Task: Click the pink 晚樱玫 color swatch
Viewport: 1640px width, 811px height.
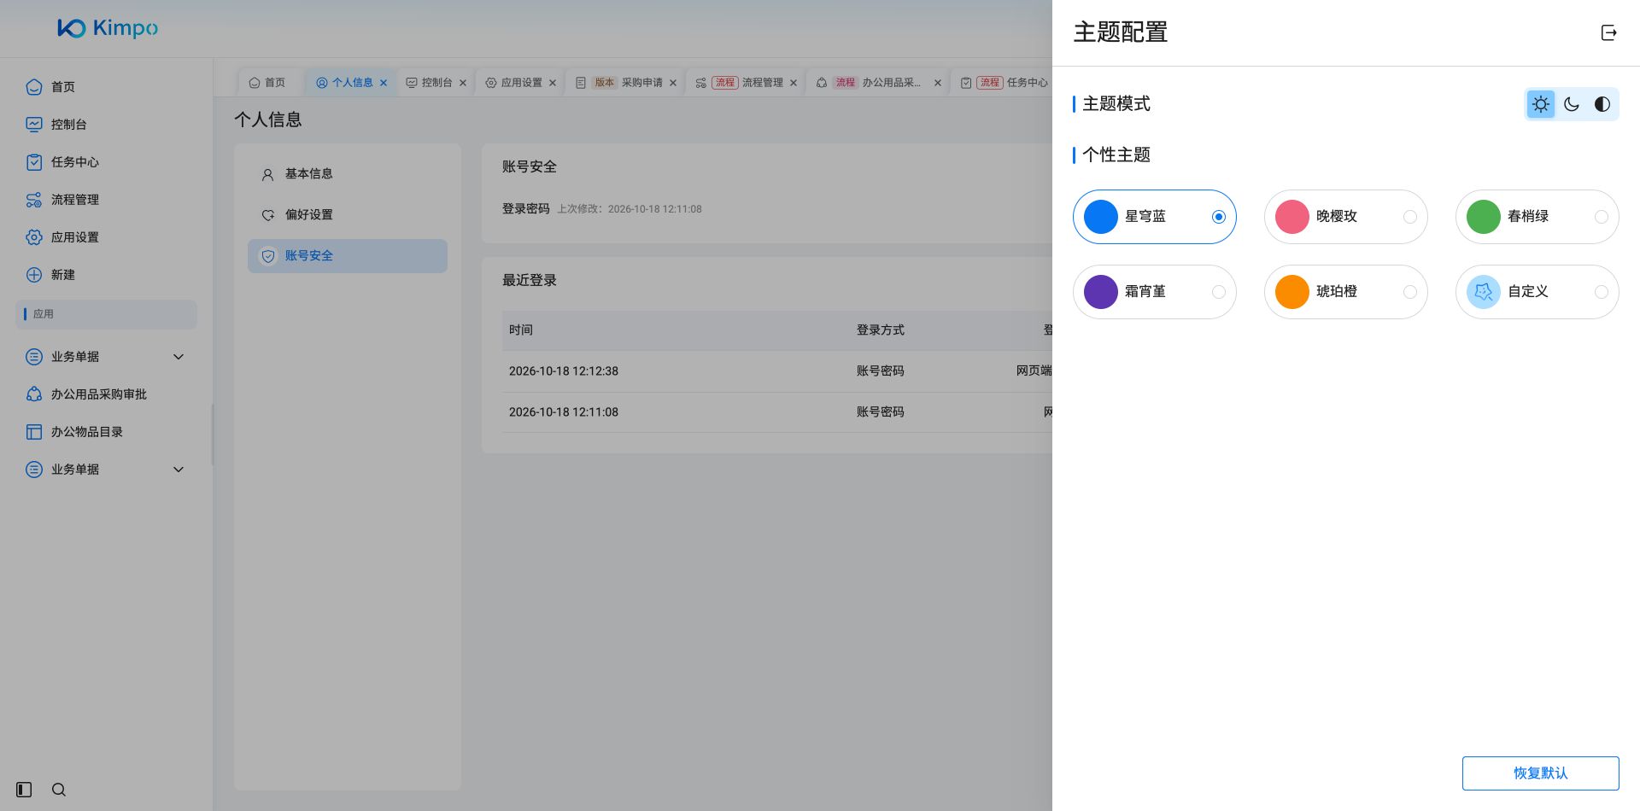Action: 1292,217
